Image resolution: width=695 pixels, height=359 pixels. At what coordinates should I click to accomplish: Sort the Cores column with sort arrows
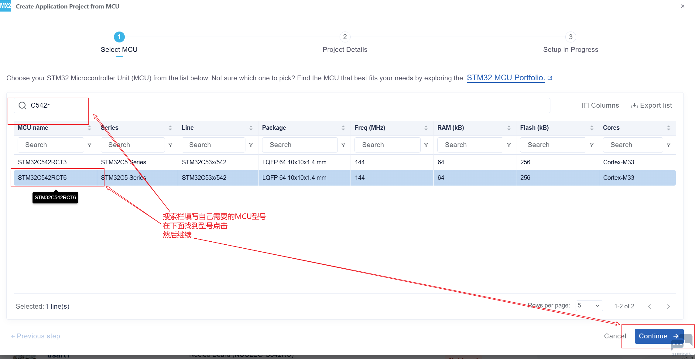point(669,128)
